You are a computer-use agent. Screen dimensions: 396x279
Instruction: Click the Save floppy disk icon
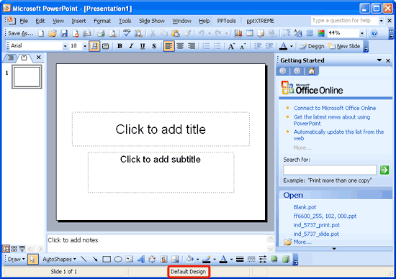coord(64,33)
